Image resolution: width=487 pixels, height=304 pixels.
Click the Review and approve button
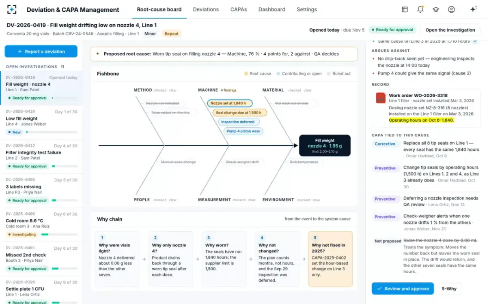pyautogui.click(x=403, y=289)
